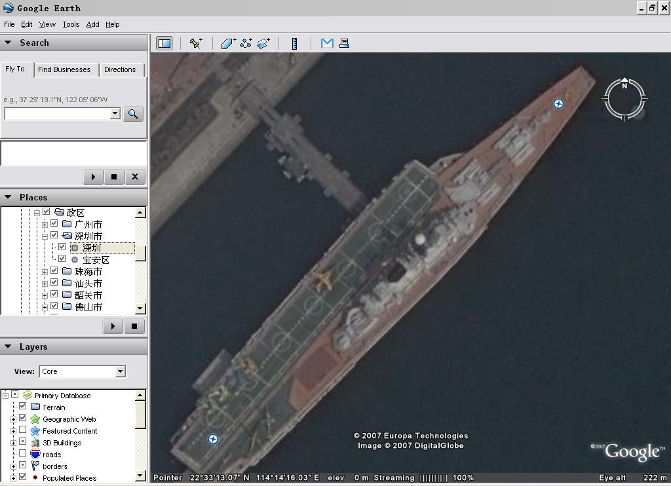Toggle the borders layer checkbox
The width and height of the screenshot is (671, 486).
point(23,465)
